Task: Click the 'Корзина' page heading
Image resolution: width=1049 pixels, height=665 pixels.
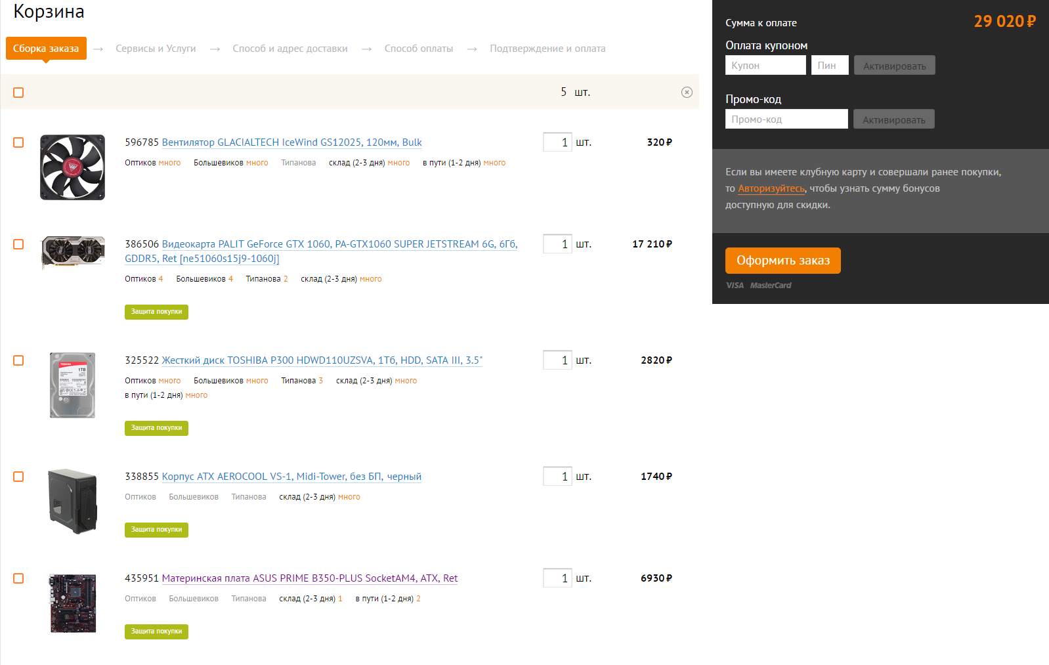Action: tap(49, 12)
